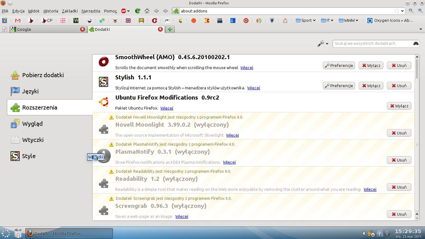Click the binoculars search icon
This screenshot has width=425, height=239.
tap(416, 43)
